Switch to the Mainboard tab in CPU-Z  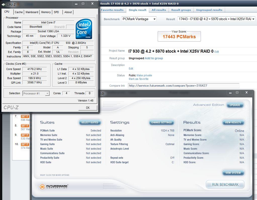(32, 12)
